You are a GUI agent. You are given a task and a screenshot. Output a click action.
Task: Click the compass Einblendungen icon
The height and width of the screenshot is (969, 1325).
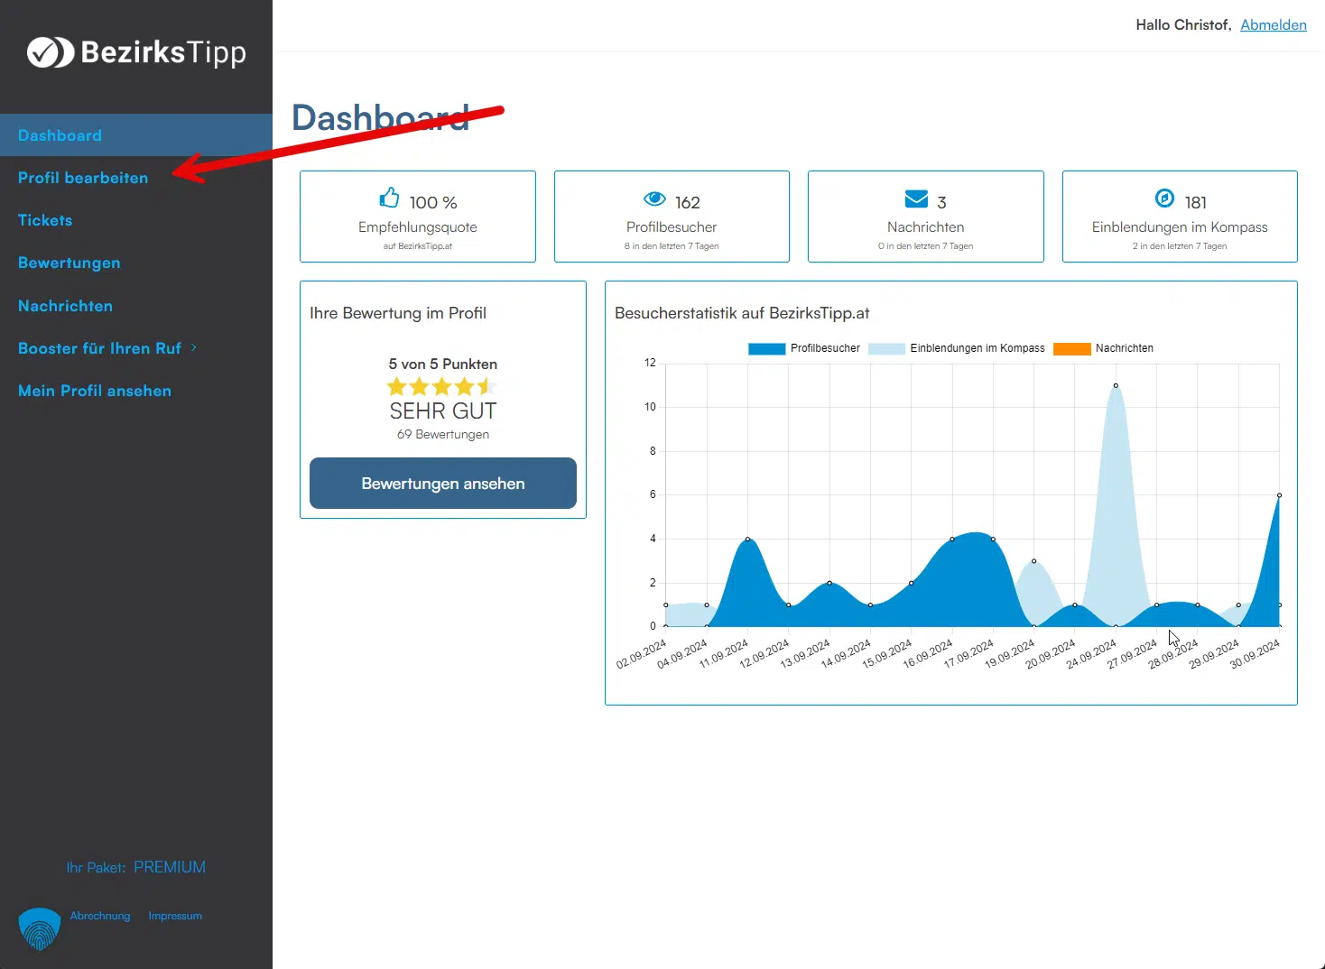click(1165, 198)
